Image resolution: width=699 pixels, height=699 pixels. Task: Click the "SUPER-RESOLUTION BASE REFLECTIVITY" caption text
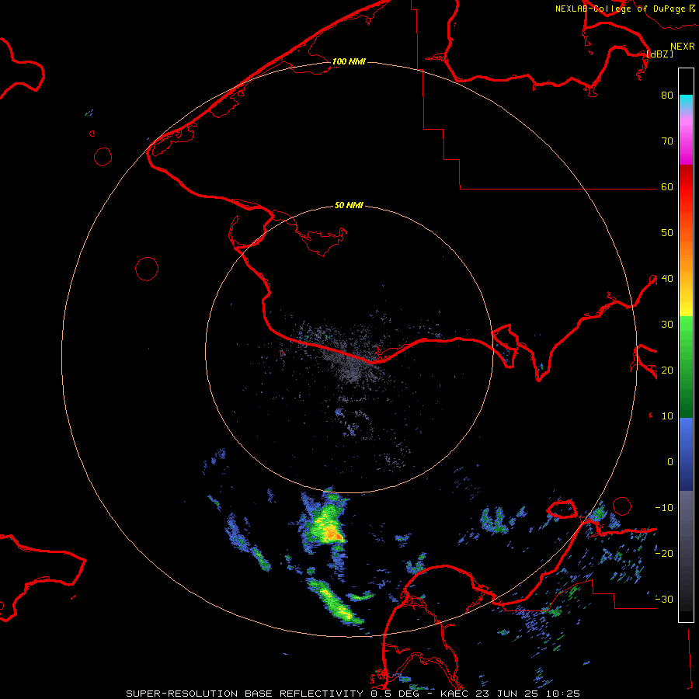point(245,694)
